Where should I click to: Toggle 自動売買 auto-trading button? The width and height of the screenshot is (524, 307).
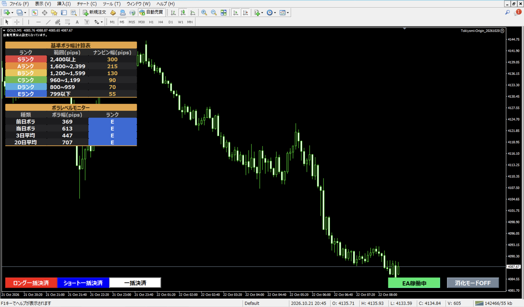[x=151, y=13]
